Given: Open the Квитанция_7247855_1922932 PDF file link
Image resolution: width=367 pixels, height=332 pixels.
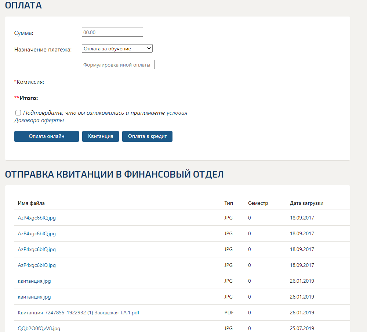Looking at the screenshot, I should coord(79,313).
